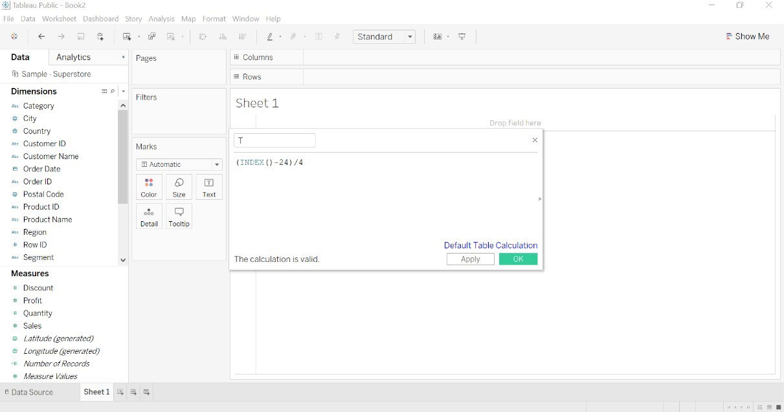Viewport: 784px width, 412px height.
Task: Click the New Story tab icon
Action: (147, 392)
